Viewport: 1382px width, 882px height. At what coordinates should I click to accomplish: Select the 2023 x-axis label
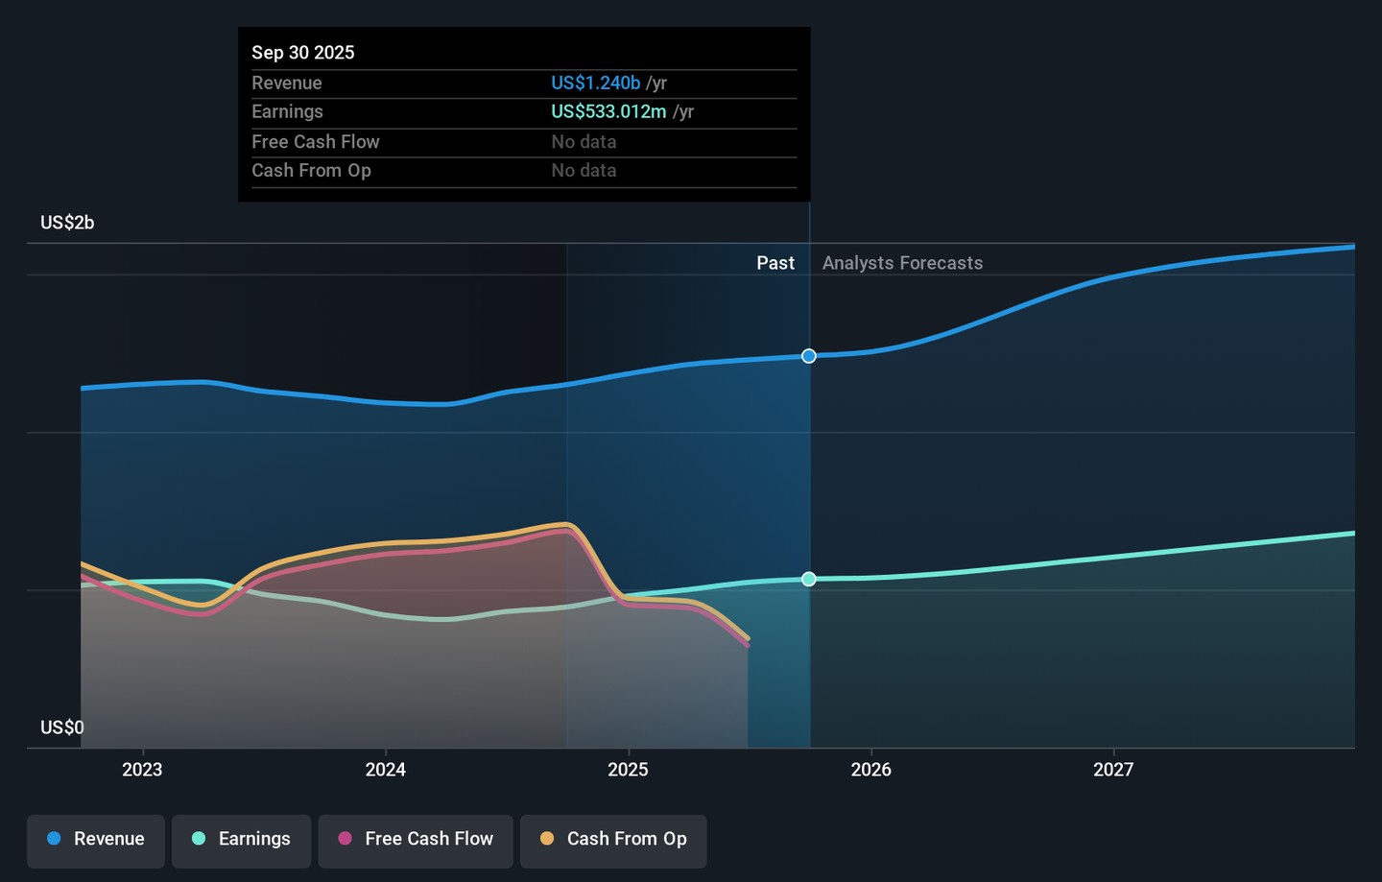point(142,770)
